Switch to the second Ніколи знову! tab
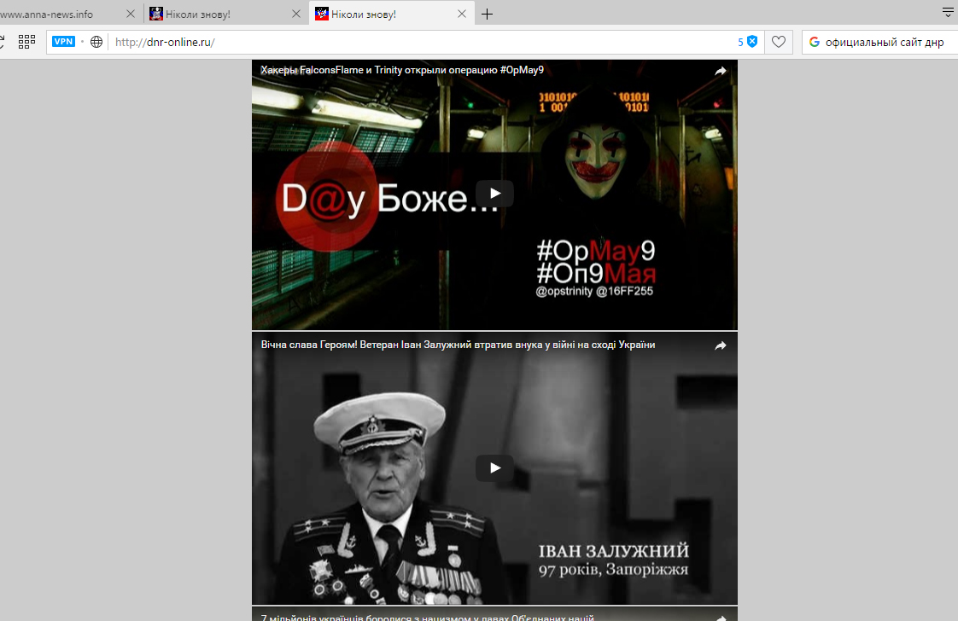The image size is (958, 621). pyautogui.click(x=222, y=15)
